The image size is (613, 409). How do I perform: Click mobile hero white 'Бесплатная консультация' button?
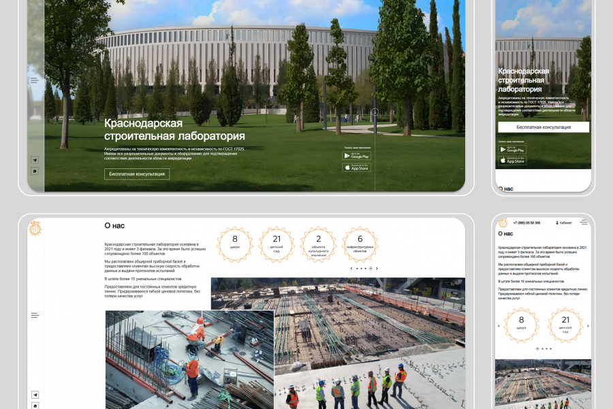coord(544,127)
